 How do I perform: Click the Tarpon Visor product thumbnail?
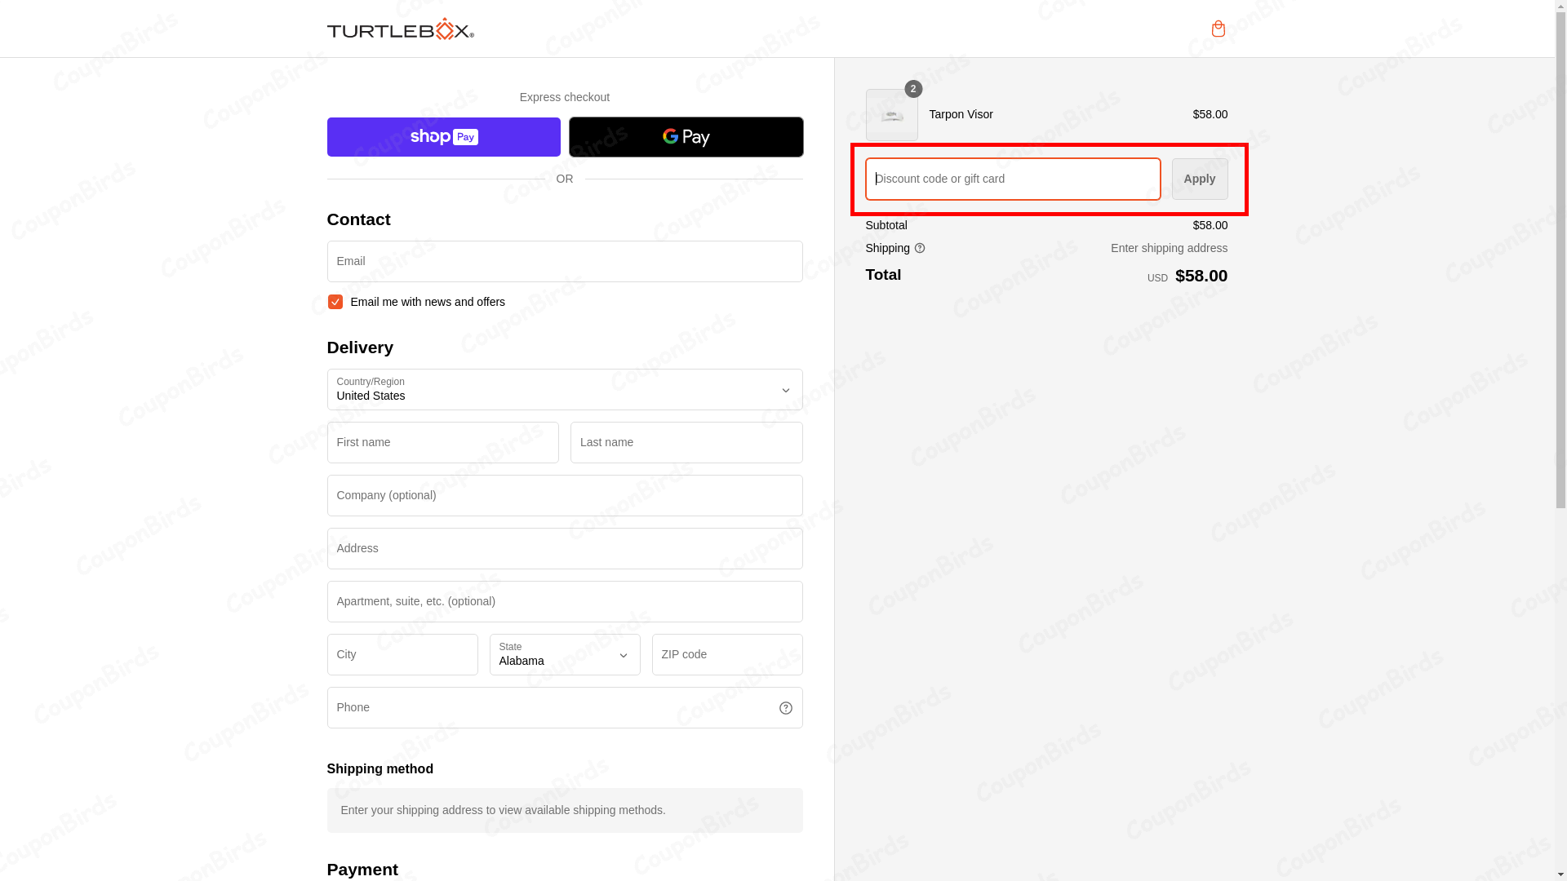[891, 115]
